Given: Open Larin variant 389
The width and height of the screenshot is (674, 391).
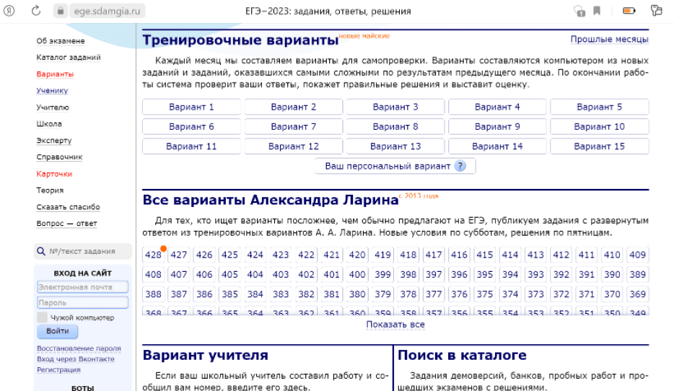Looking at the screenshot, I should tap(637, 275).
